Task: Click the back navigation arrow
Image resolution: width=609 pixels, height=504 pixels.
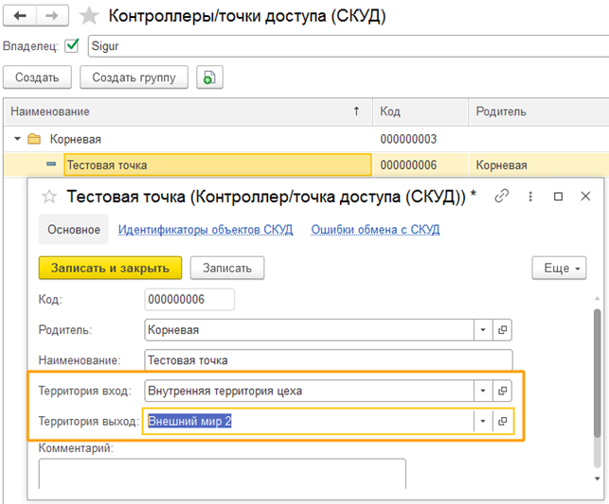Action: [x=21, y=16]
